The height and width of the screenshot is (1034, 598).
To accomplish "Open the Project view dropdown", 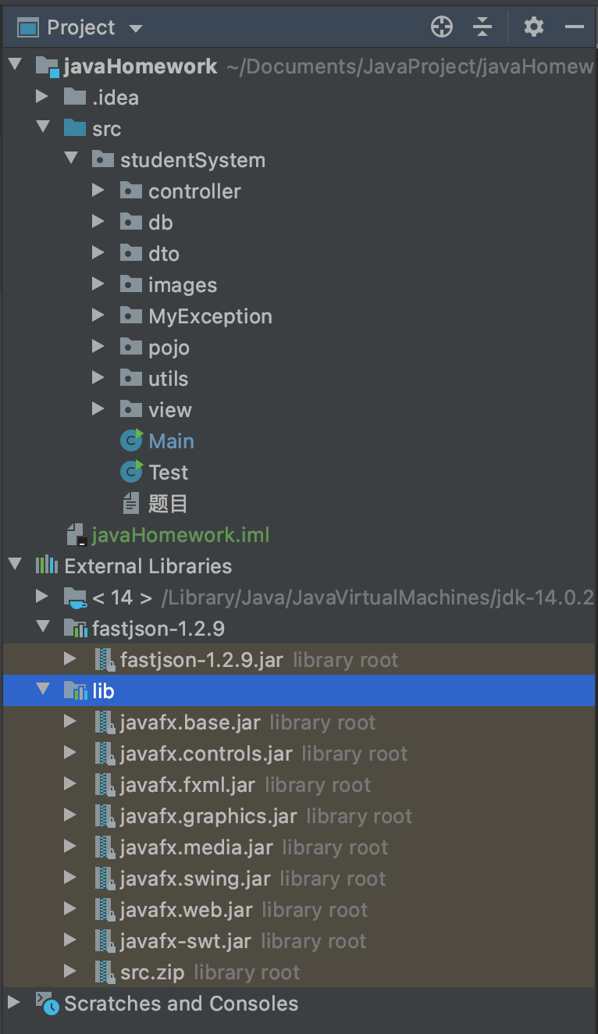I will point(136,29).
